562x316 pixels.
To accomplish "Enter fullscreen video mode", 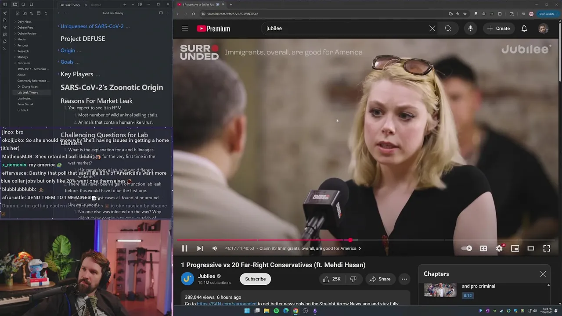I will coord(547,248).
